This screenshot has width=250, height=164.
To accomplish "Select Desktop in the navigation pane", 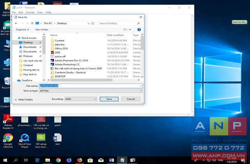I will [x=28, y=43].
